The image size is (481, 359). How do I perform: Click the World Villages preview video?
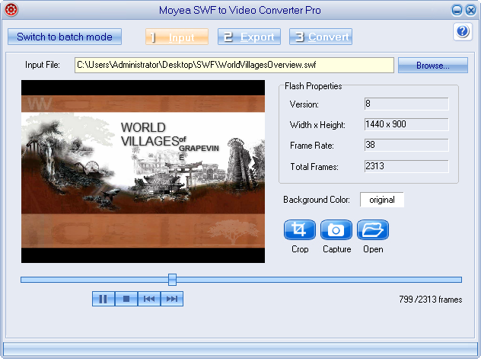coord(143,171)
